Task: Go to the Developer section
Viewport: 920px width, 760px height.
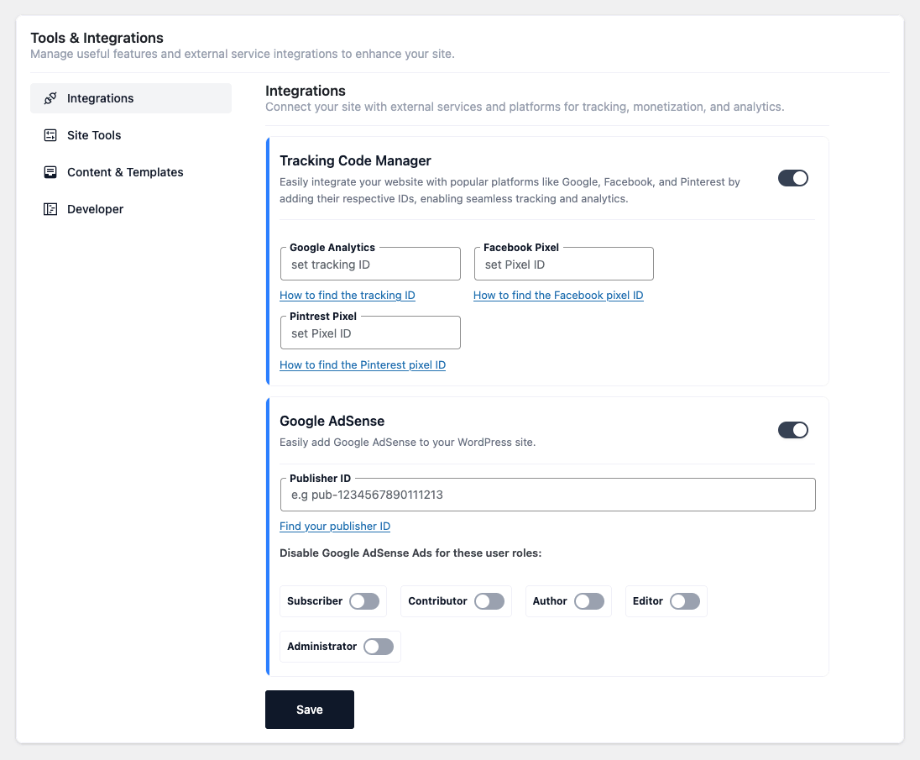Action: pyautogui.click(x=95, y=209)
